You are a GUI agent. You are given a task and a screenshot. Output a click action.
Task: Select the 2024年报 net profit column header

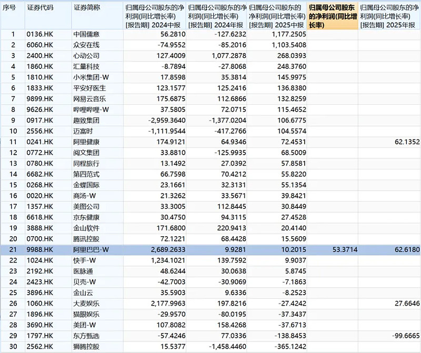coord(216,16)
